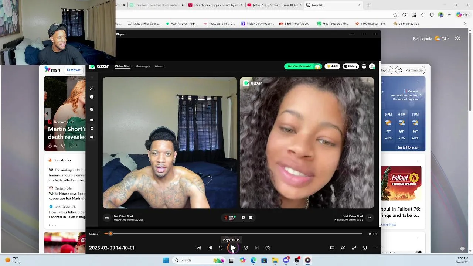This screenshot has width=473, height=266.
Task: Click the Azar shop box icon in video
Action: click(364, 66)
